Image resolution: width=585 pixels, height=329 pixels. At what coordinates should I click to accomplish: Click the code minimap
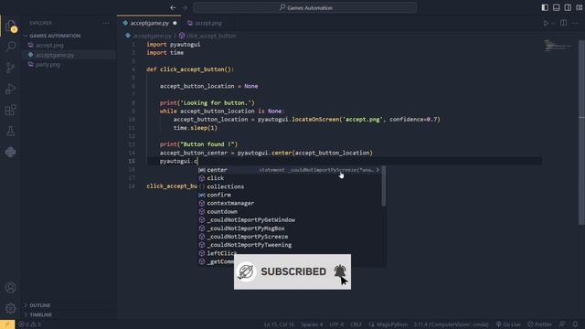tap(558, 47)
